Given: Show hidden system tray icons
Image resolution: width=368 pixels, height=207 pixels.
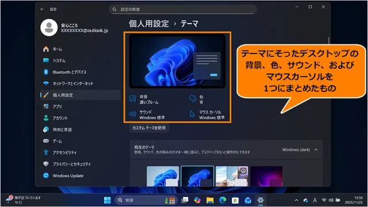Looking at the screenshot, I should tap(297, 200).
